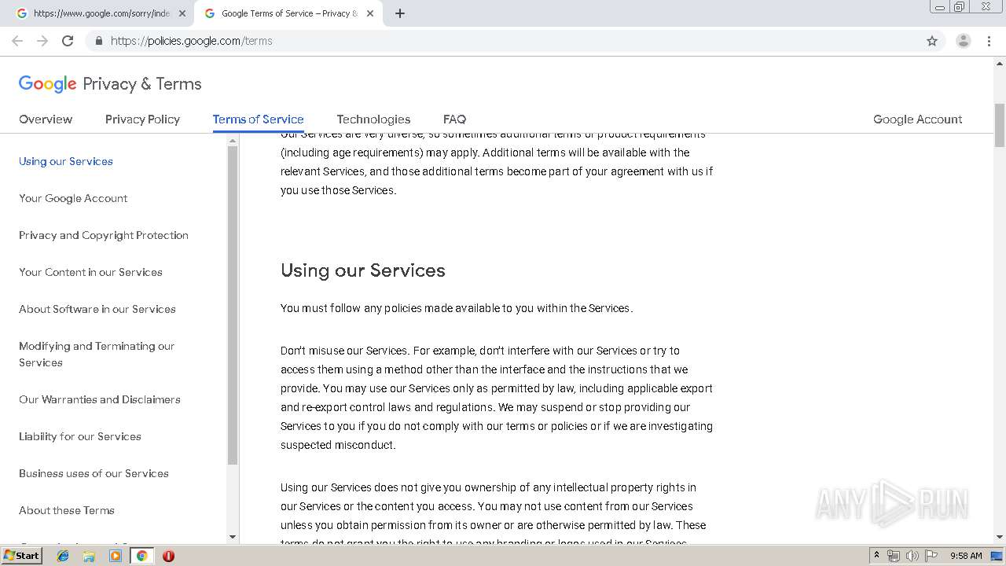Jump to Modifying and Terminating our Services
This screenshot has width=1006, height=566.
[97, 355]
